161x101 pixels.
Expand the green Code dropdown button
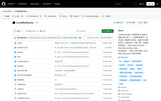point(107,31)
